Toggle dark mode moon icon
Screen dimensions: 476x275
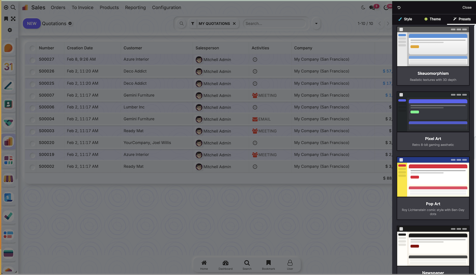(363, 7)
